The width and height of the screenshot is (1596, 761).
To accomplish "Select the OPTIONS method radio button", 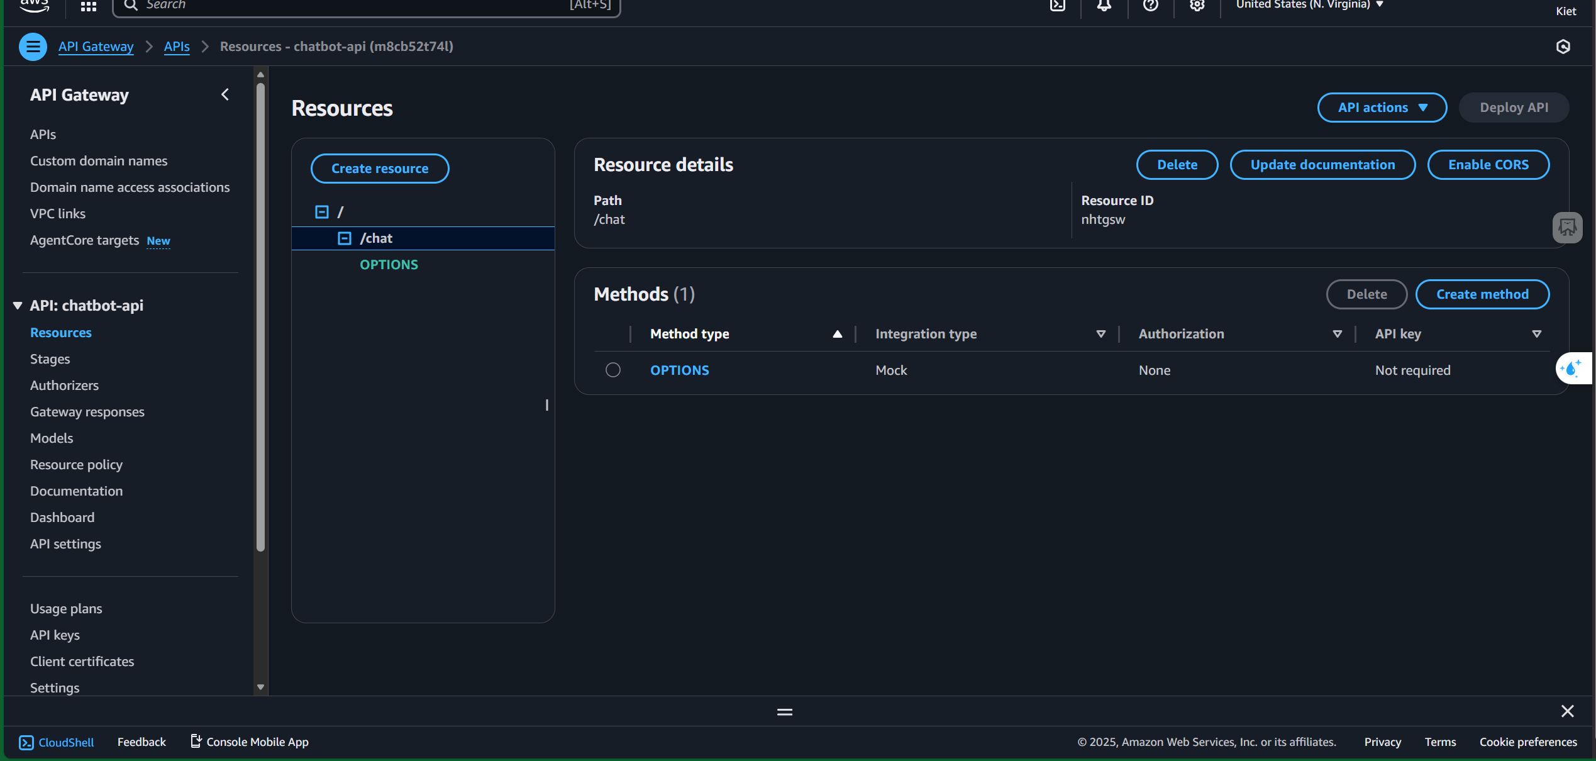I will pyautogui.click(x=613, y=370).
